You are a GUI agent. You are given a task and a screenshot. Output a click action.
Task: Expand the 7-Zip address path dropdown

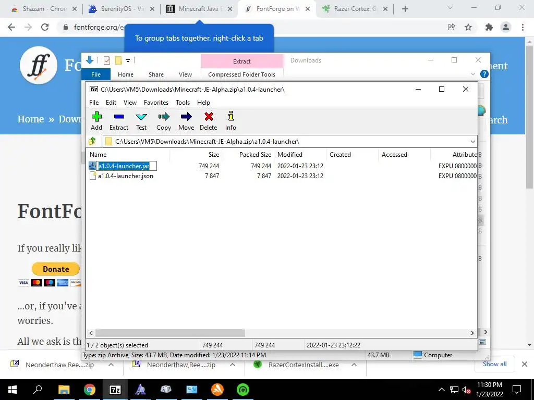[x=472, y=142]
